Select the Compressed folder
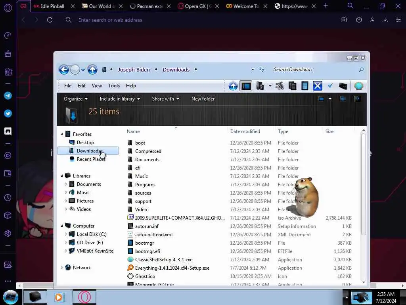This screenshot has height=305, width=406. pyautogui.click(x=148, y=151)
